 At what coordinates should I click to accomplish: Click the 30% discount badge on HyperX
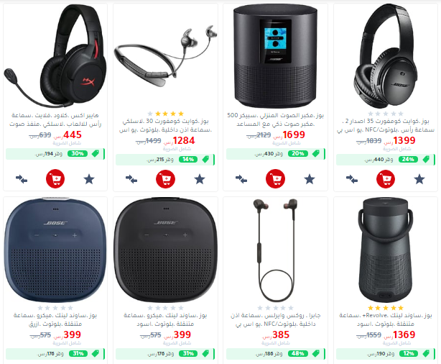tap(78, 153)
